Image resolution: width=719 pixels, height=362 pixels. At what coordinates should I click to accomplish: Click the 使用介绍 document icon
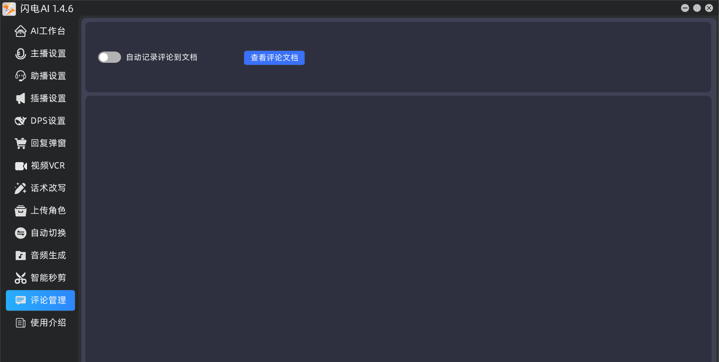click(x=20, y=323)
